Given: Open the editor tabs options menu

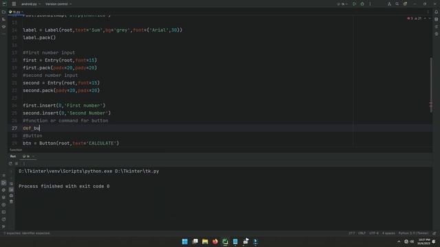Looking at the screenshot, I should point(428,12).
